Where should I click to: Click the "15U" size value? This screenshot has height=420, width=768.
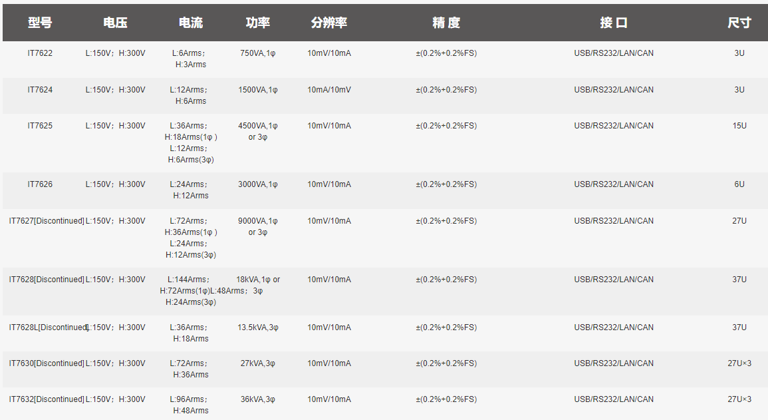pos(739,125)
